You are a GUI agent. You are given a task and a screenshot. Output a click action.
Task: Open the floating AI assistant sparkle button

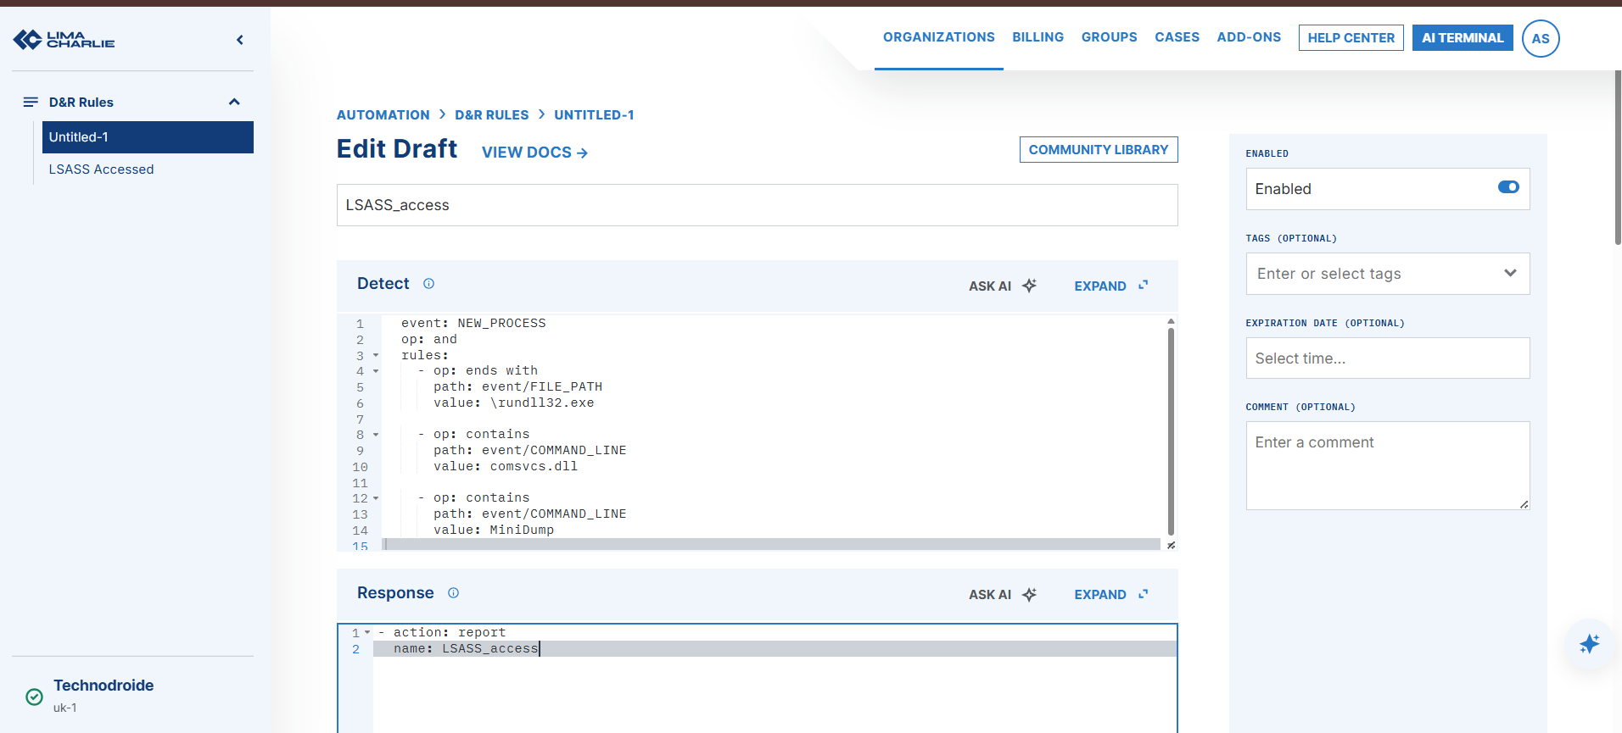point(1589,644)
